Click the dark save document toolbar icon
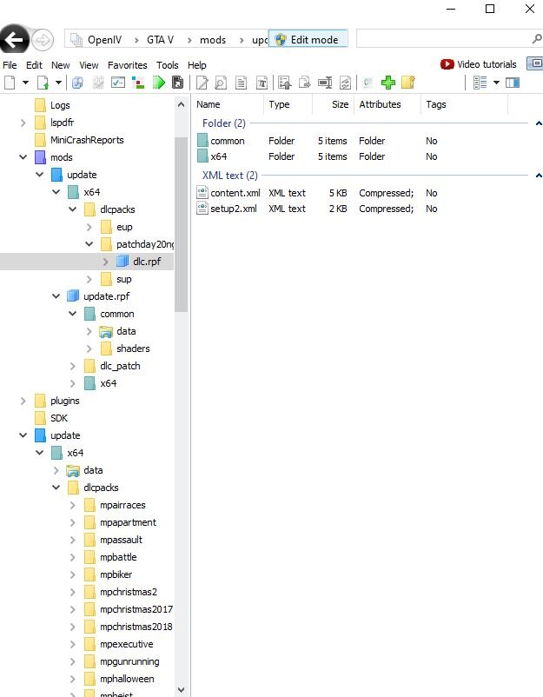Viewport: 543px width, 697px height. coord(178,83)
